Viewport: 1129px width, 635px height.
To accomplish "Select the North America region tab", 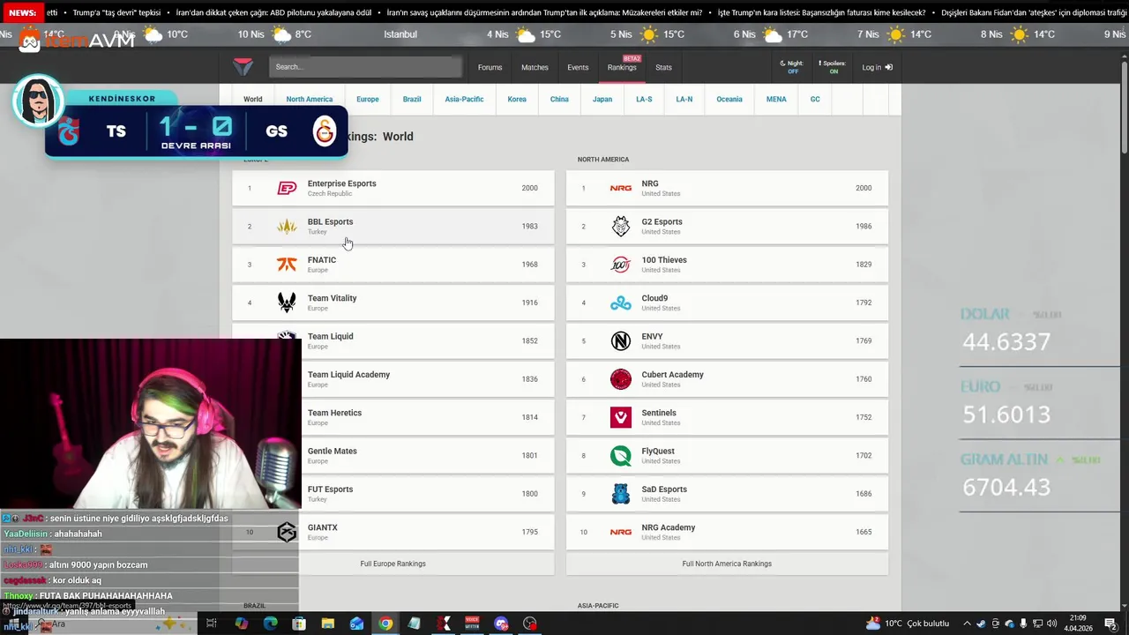I will pyautogui.click(x=310, y=99).
